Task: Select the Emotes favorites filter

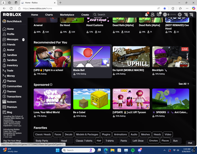Action: pos(153,141)
